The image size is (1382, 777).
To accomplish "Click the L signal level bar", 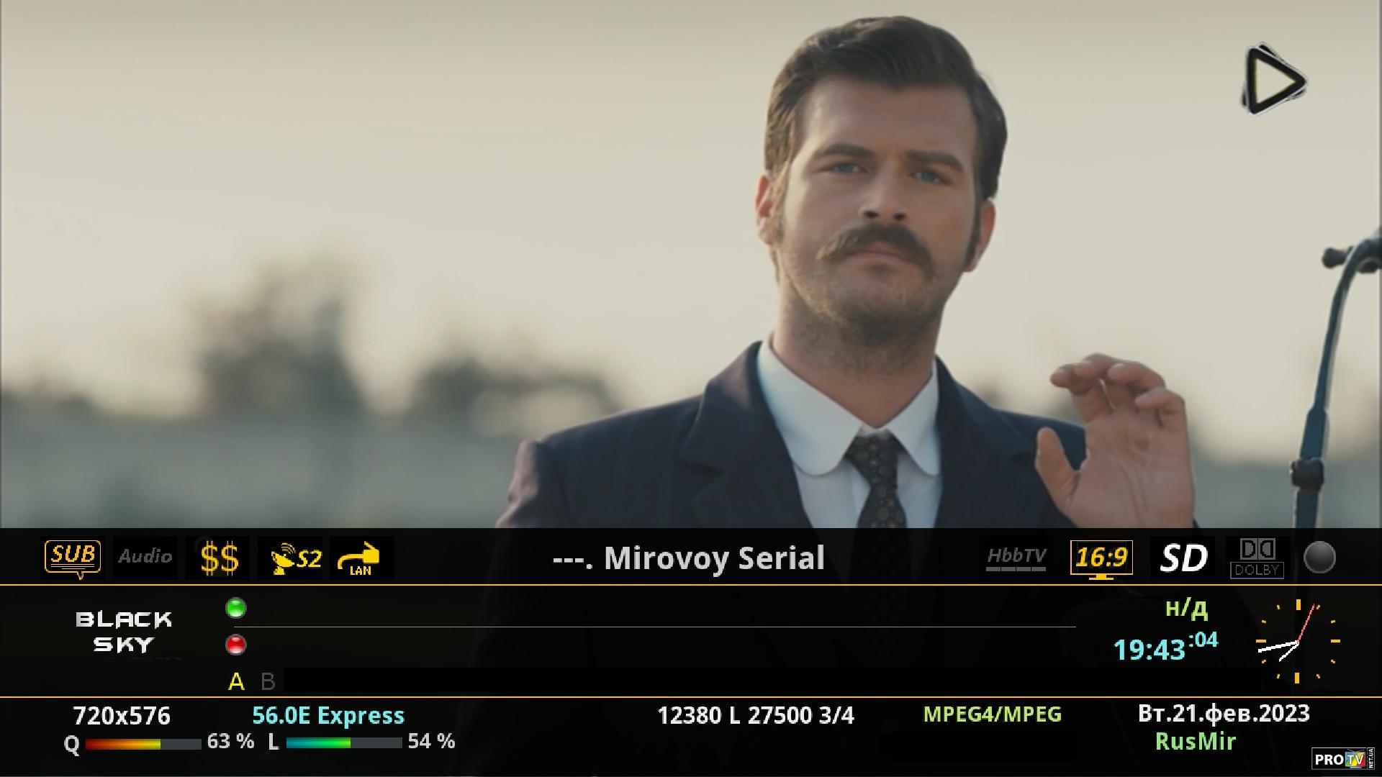I will tap(344, 743).
